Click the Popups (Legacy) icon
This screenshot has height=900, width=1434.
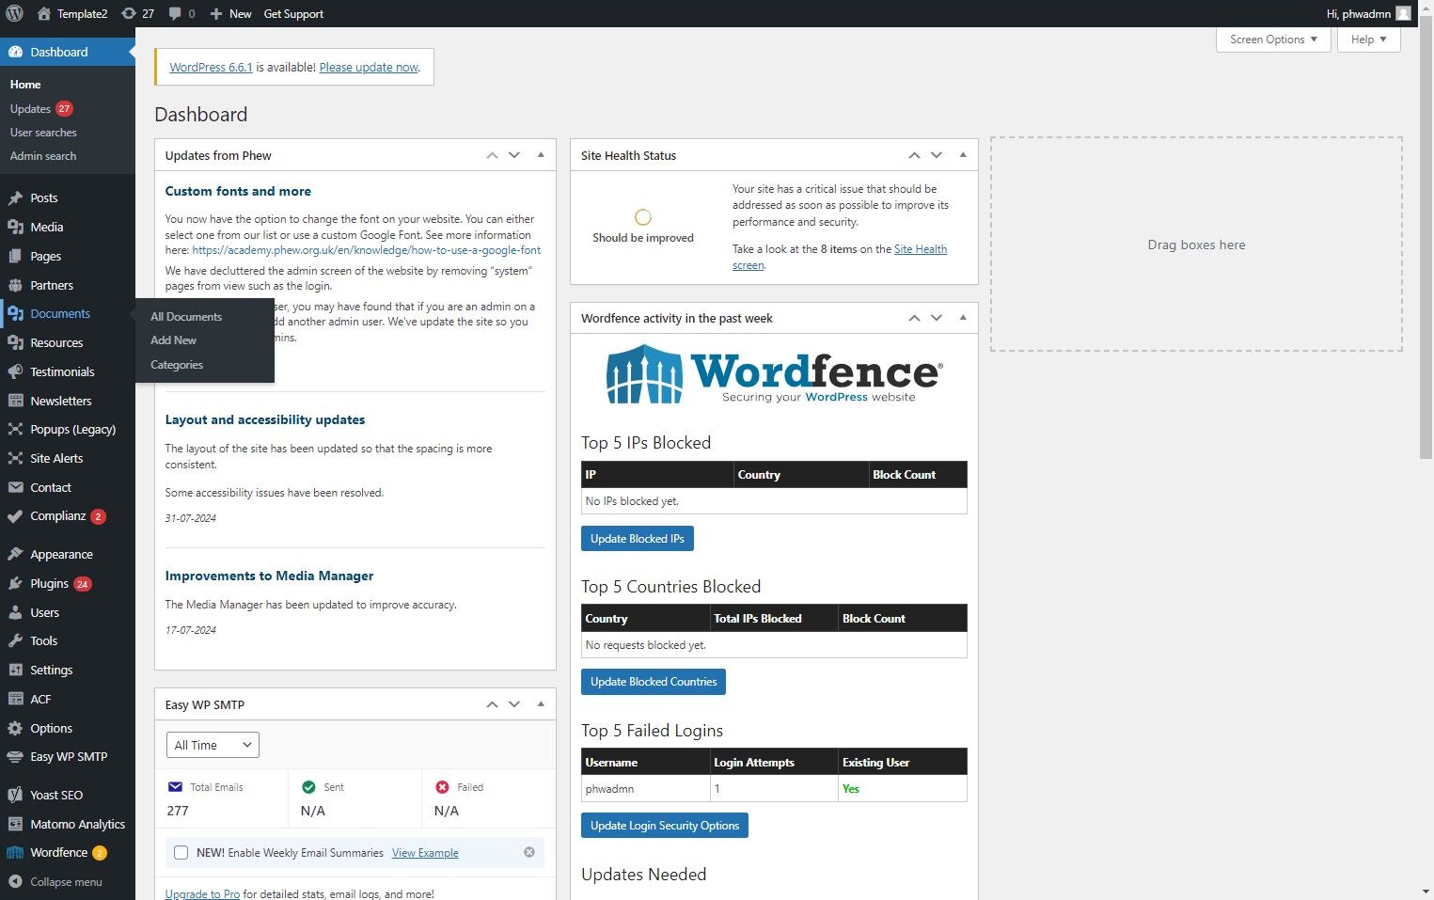[x=15, y=429]
